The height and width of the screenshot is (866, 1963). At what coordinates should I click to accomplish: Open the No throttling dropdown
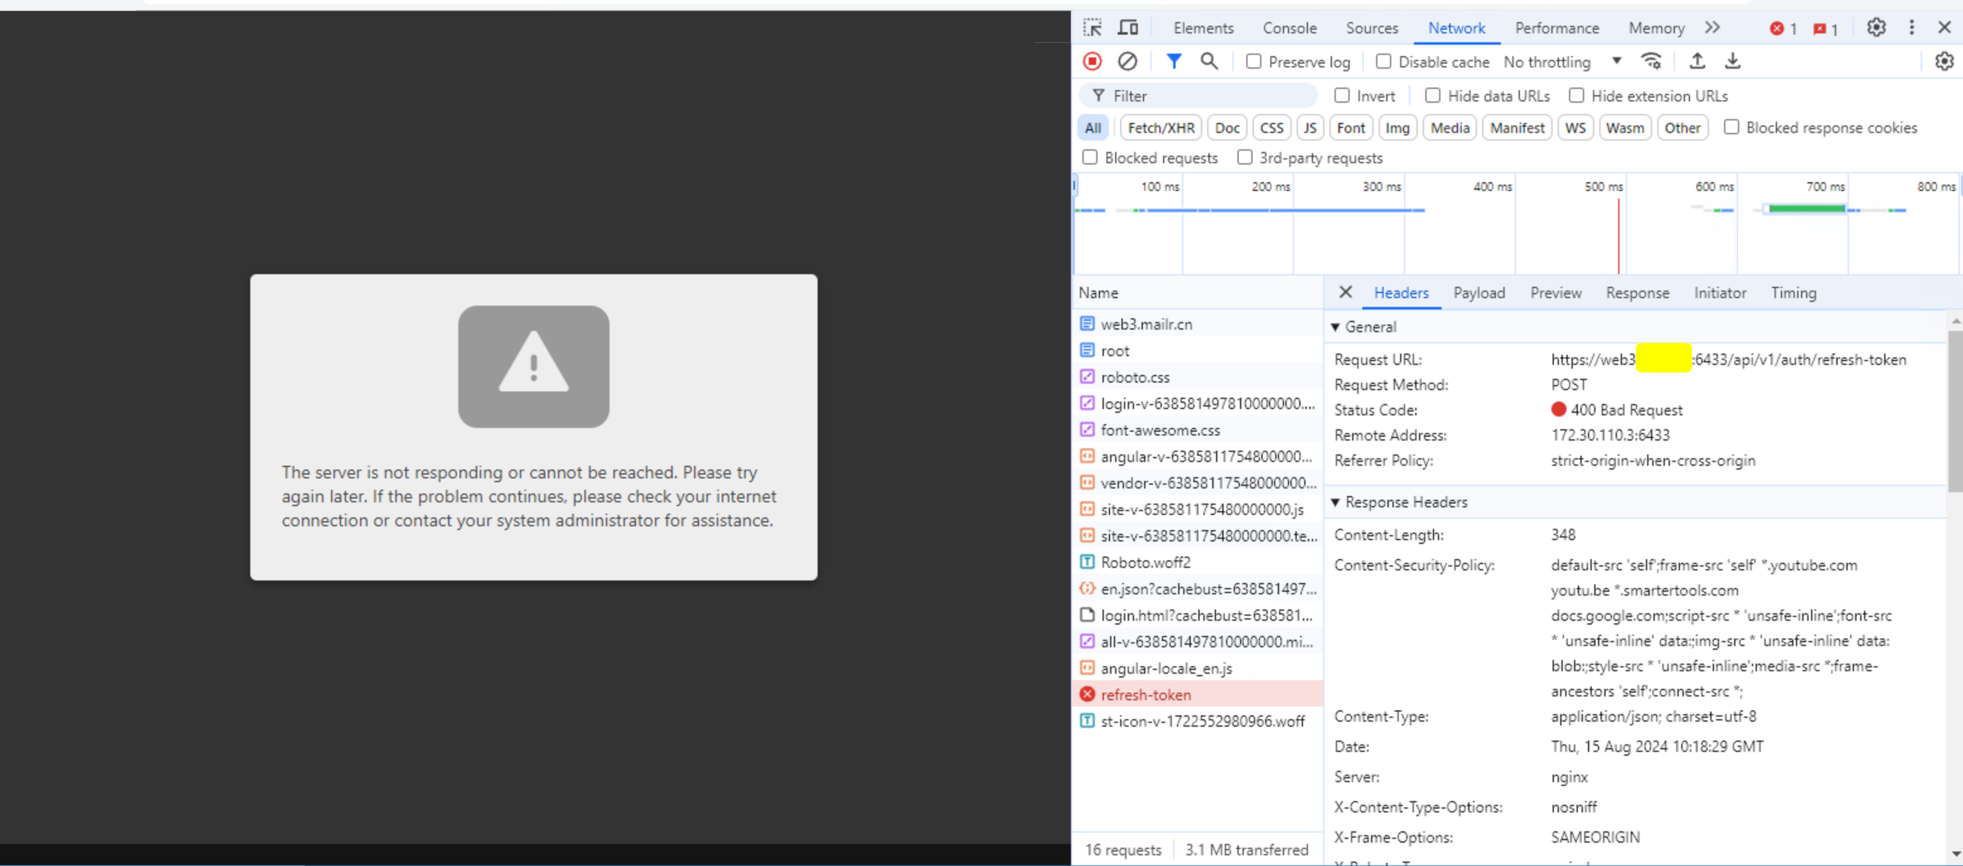(x=1561, y=62)
